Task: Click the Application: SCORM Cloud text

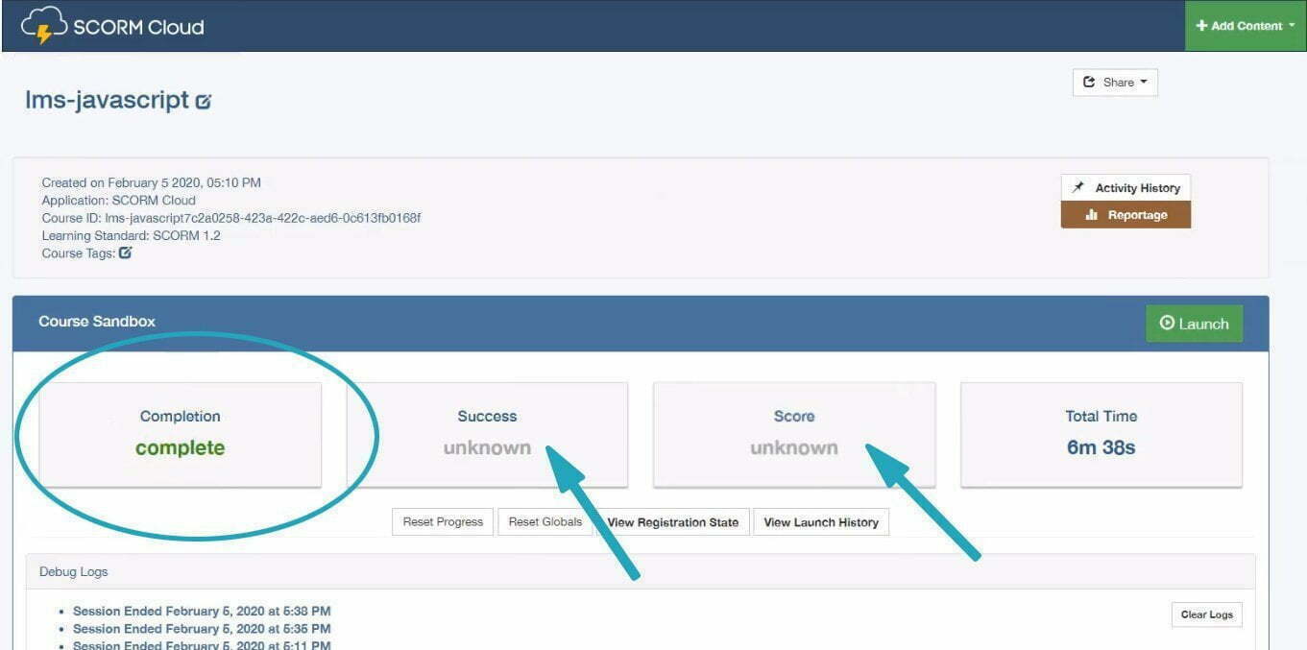Action: coord(118,201)
